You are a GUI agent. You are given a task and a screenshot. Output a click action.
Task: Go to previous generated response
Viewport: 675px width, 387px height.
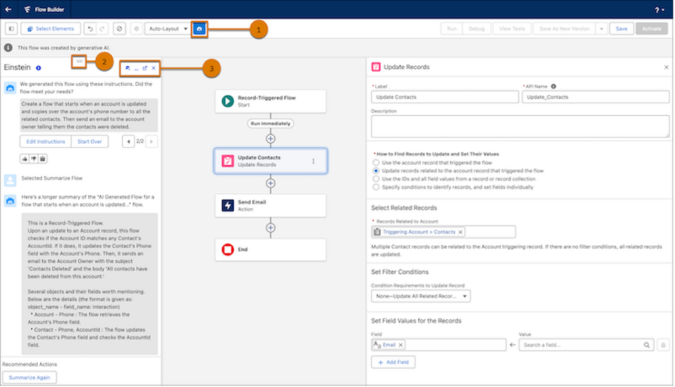(129, 142)
